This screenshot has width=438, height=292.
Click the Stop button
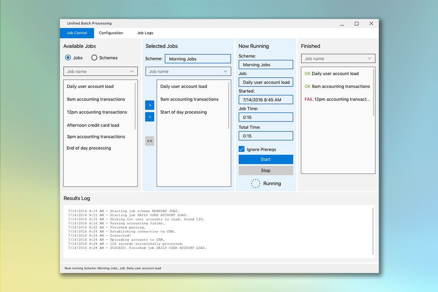(x=266, y=170)
